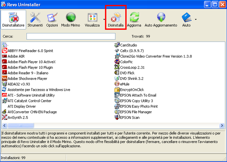Click the horizontal scrollbar thumb
The image size is (227, 162).
point(21,125)
